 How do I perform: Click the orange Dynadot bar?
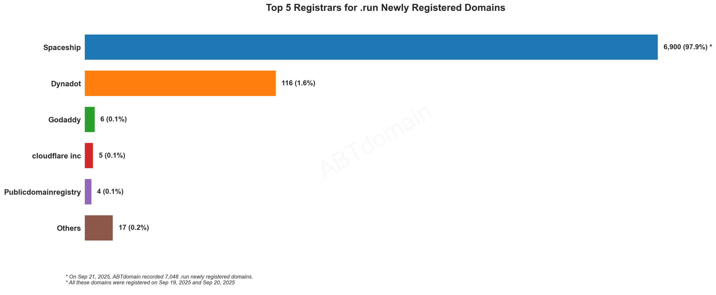pos(180,83)
